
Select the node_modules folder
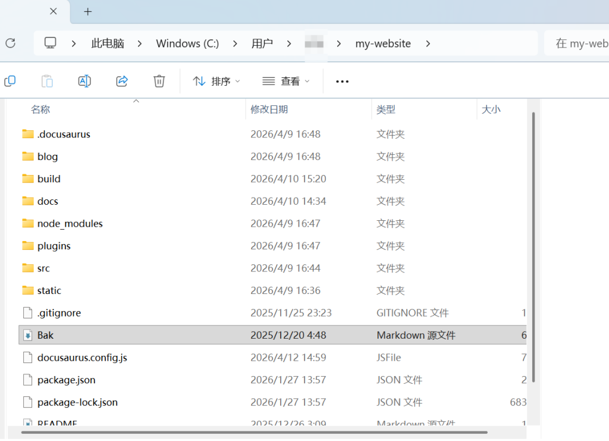tap(70, 224)
